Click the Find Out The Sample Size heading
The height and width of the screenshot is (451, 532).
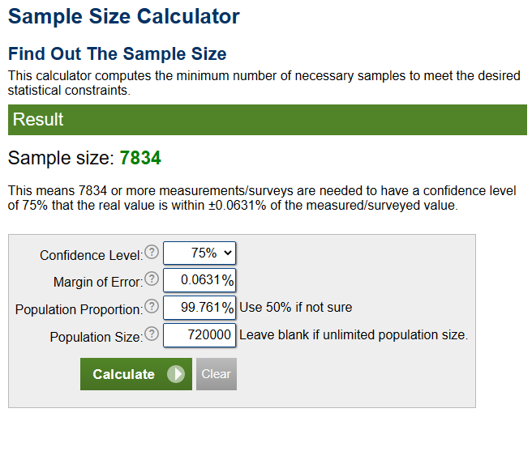click(118, 54)
